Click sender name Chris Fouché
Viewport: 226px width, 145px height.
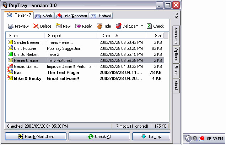click(25, 48)
